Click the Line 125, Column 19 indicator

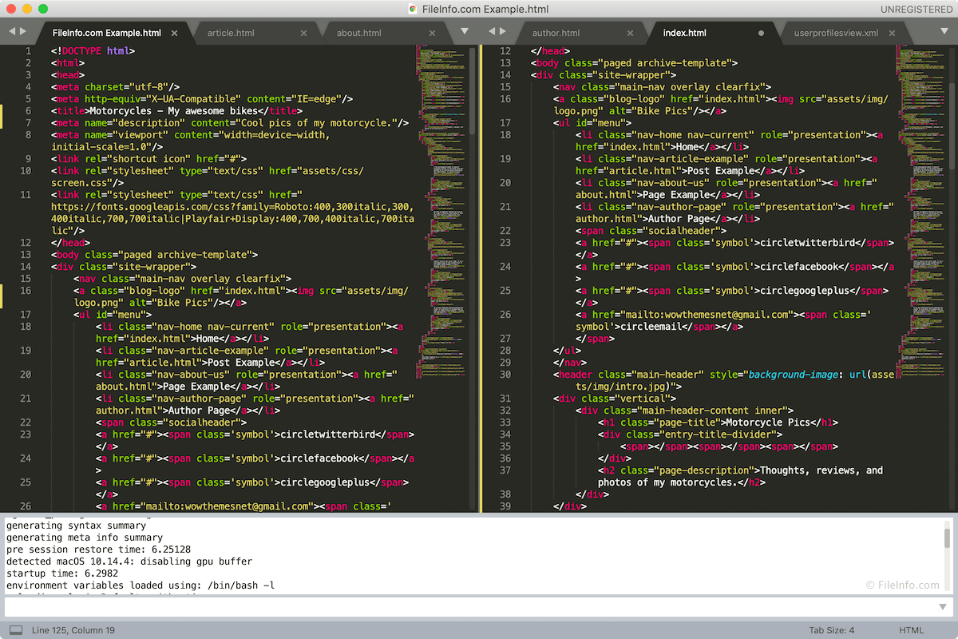coord(73,630)
